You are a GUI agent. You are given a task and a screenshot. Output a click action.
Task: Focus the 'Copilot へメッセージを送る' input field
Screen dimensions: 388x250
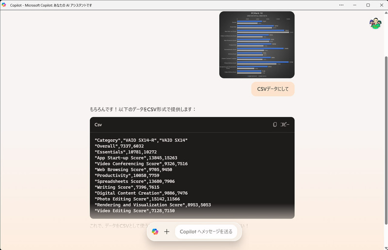206,232
